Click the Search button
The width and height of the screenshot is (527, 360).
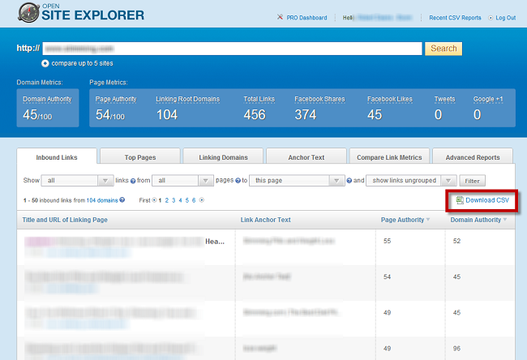(x=443, y=49)
